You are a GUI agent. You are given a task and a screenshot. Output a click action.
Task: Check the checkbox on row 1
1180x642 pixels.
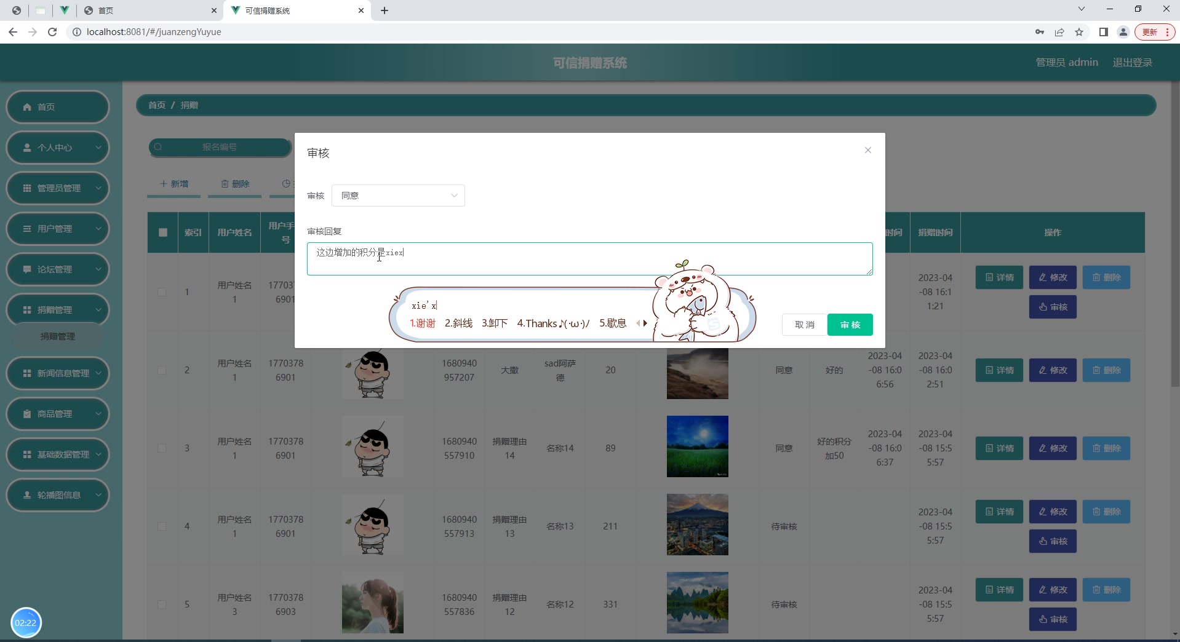pos(162,292)
